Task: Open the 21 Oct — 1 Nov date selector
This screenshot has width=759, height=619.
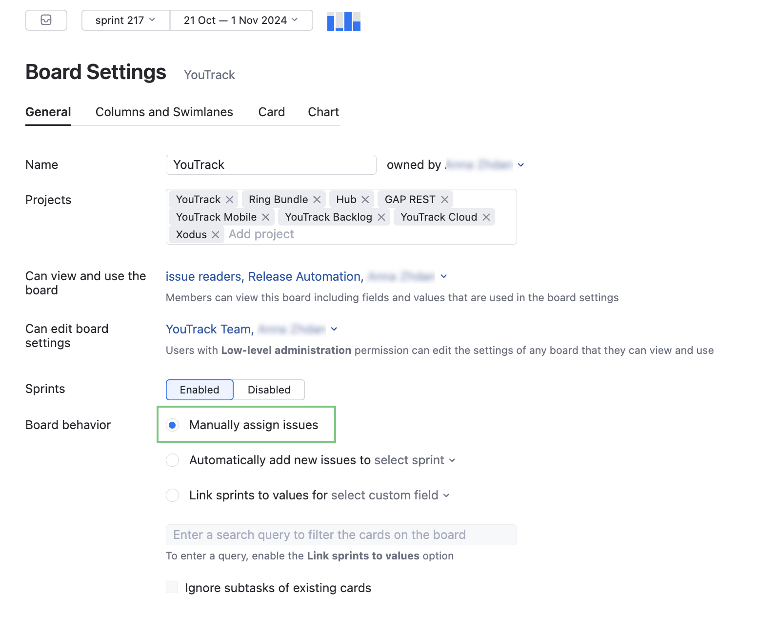Action: coord(241,20)
